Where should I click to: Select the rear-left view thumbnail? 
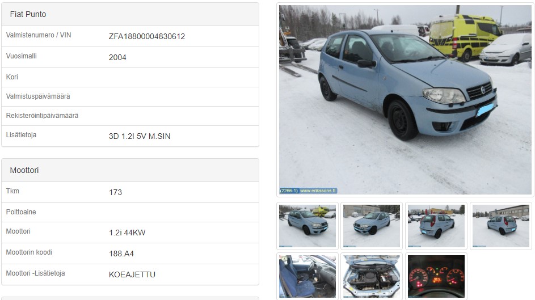pos(436,226)
